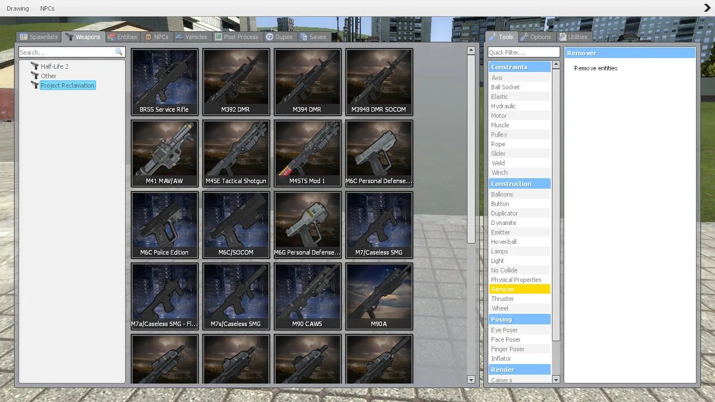The height and width of the screenshot is (402, 715).
Task: Switch to the Entities tab
Action: click(122, 37)
